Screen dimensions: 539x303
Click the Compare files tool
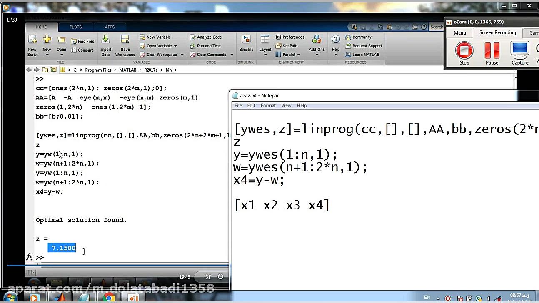click(x=82, y=50)
